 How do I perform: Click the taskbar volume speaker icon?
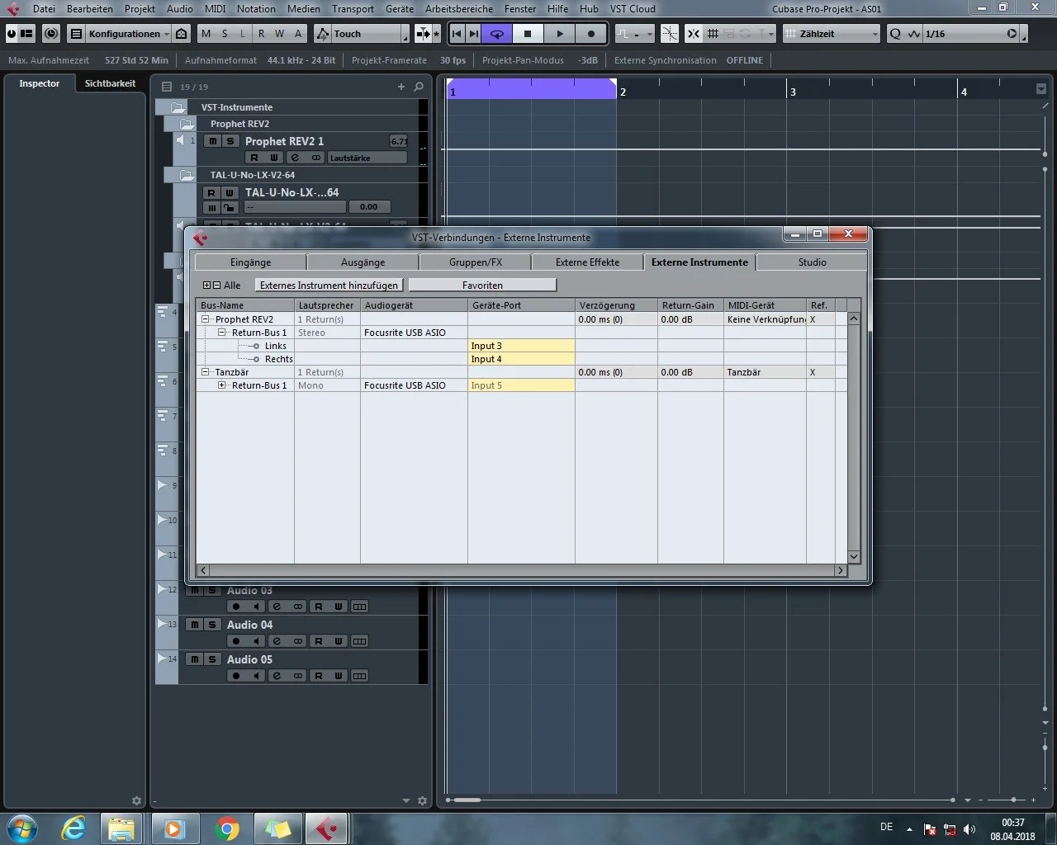click(969, 828)
